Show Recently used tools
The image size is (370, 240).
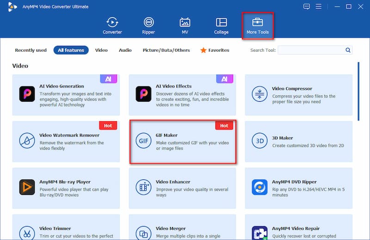[x=31, y=50]
